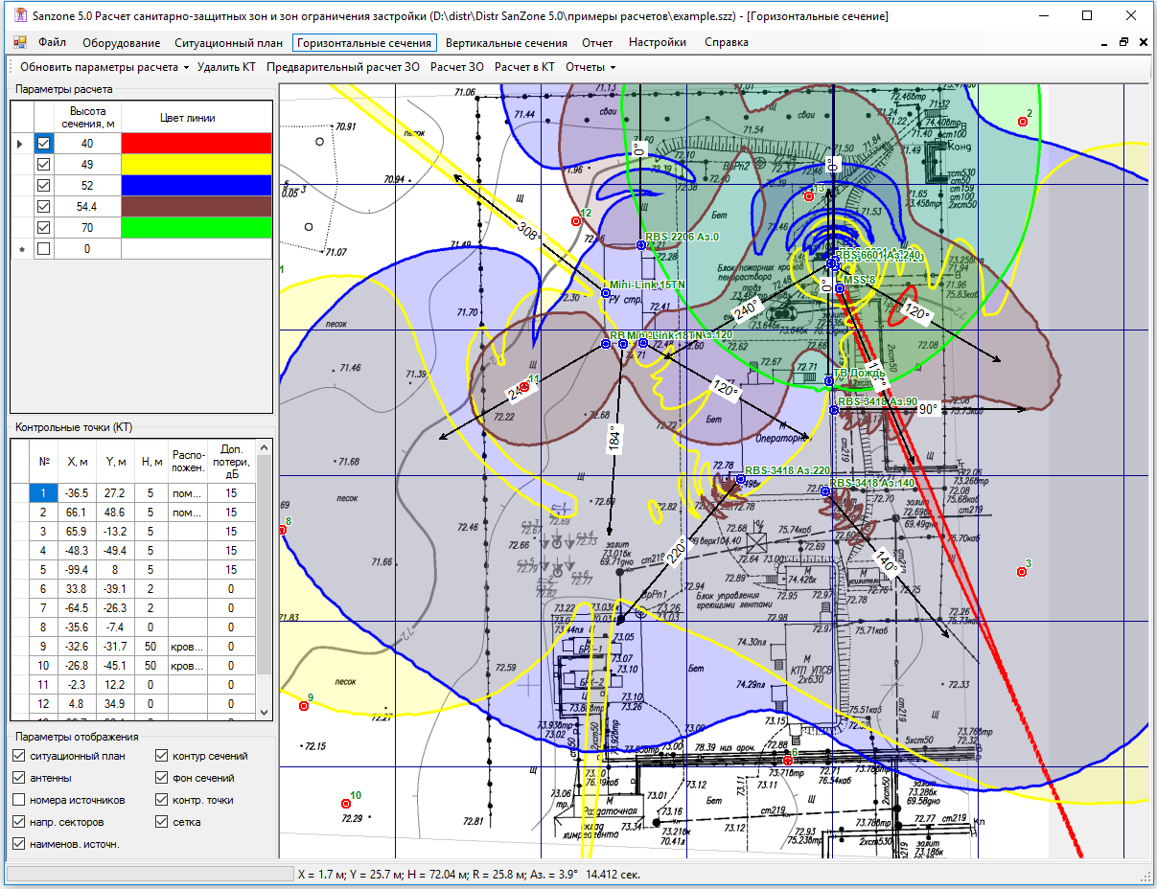
Task: Click blue antenna marker MSS-8
Action: coord(839,287)
